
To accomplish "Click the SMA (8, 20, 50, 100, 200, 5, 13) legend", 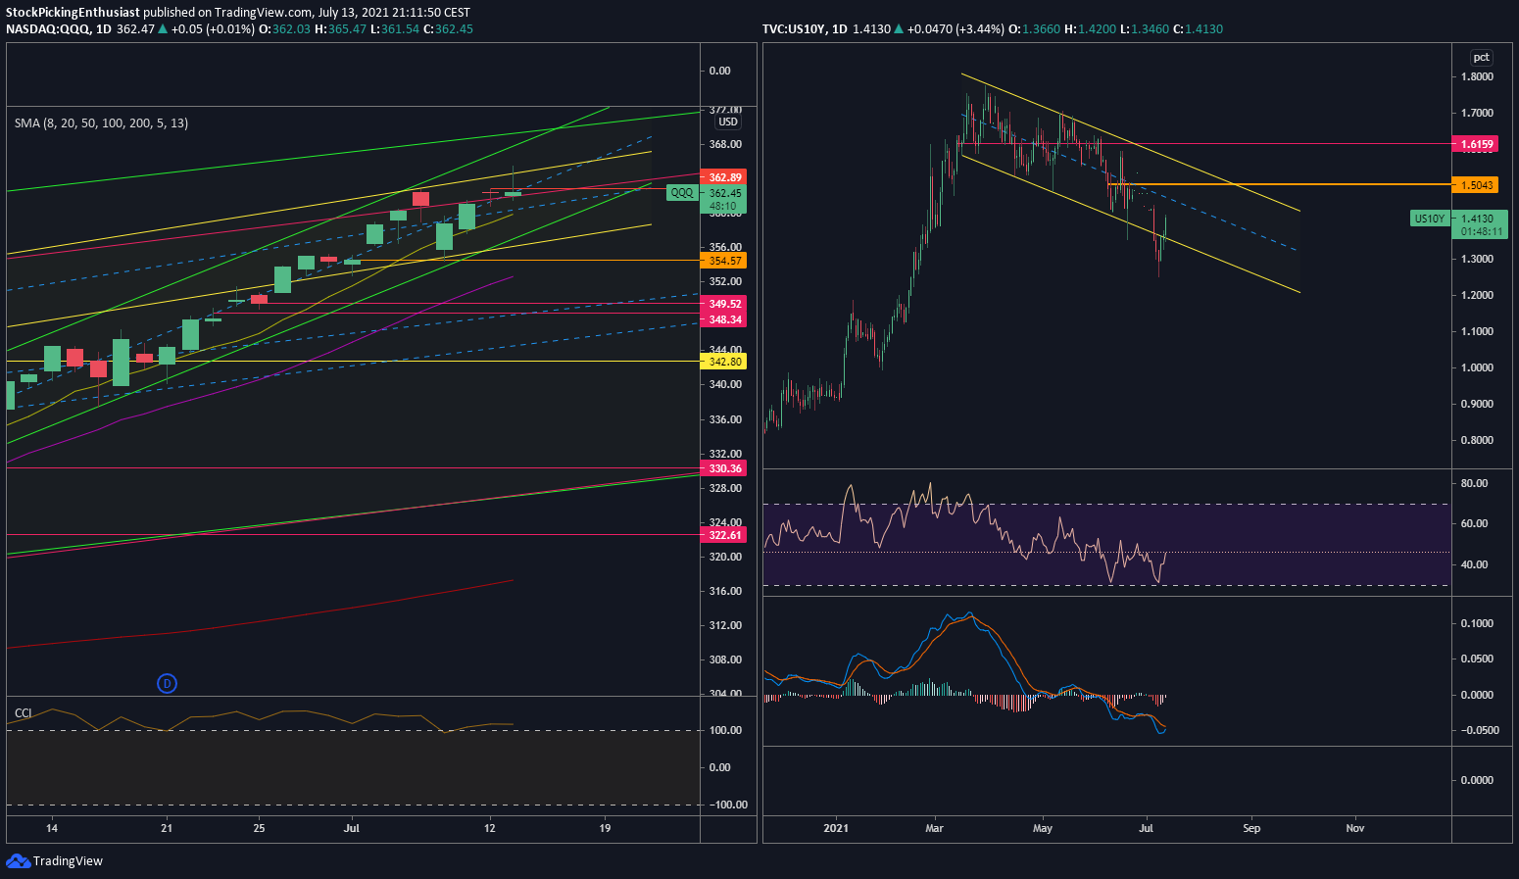I will click(101, 122).
